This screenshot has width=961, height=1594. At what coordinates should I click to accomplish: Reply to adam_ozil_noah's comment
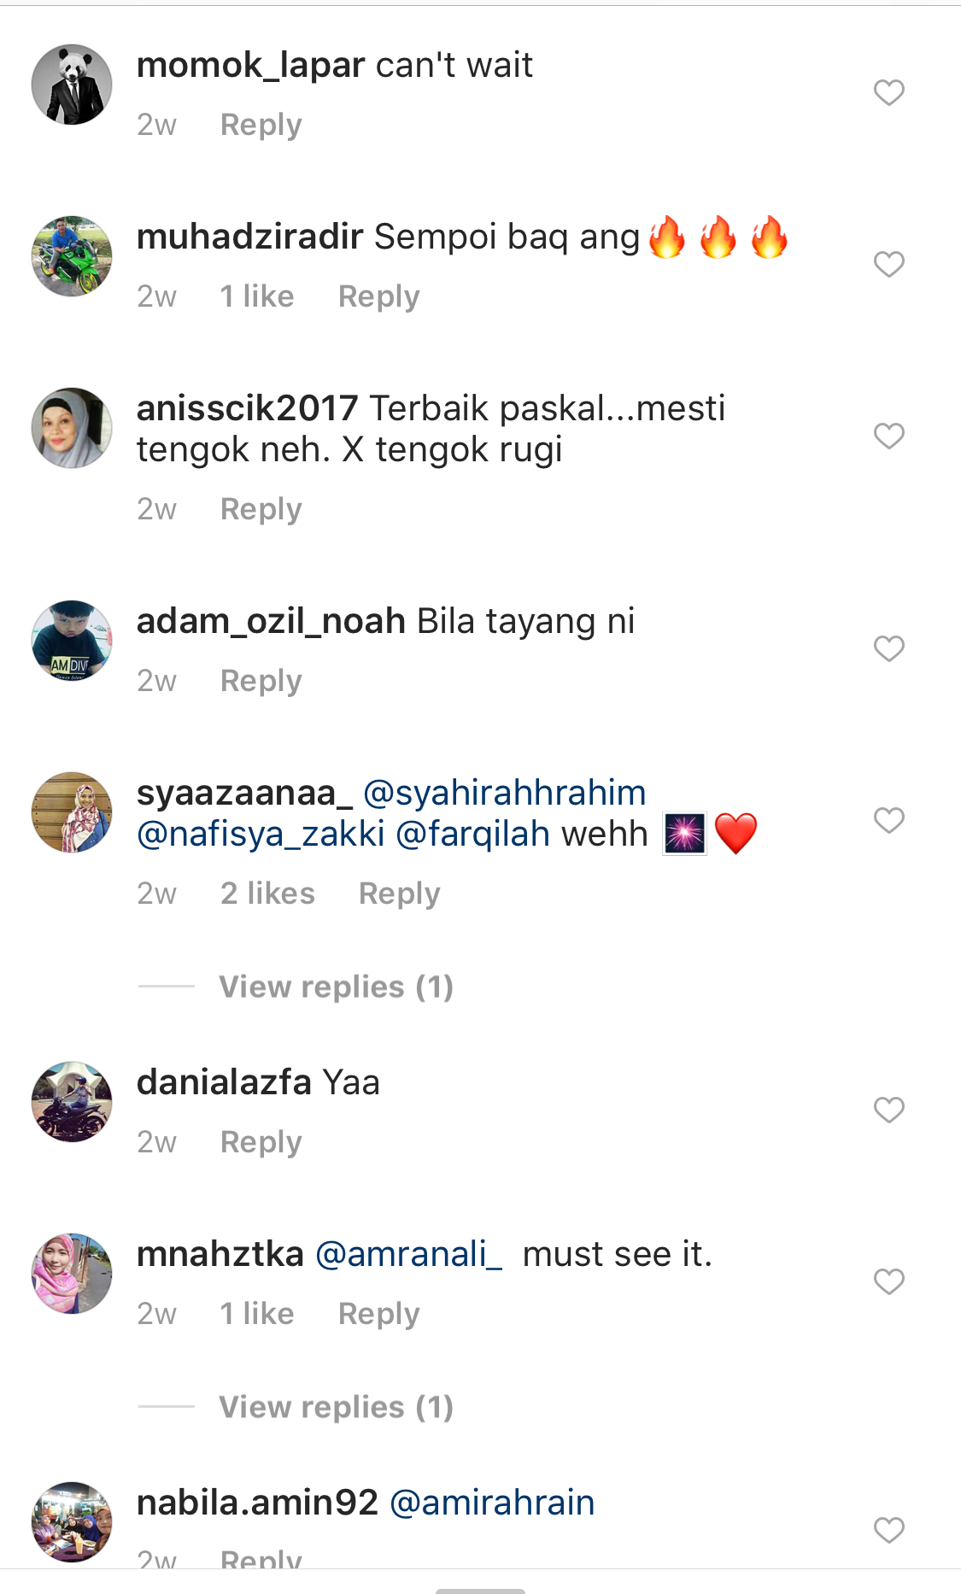coord(261,681)
